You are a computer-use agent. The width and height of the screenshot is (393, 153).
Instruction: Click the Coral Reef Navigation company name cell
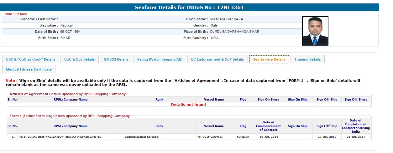60,137
